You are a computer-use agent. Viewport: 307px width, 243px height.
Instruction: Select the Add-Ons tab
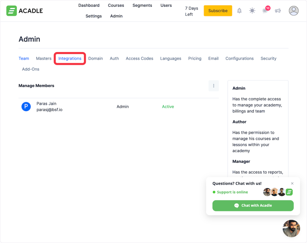pyautogui.click(x=31, y=69)
